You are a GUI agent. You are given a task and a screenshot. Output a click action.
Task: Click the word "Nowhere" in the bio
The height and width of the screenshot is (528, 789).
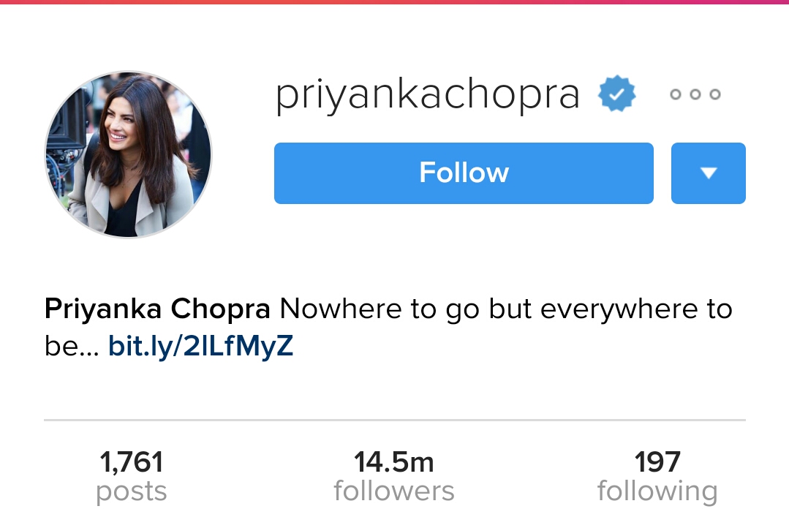click(x=340, y=309)
